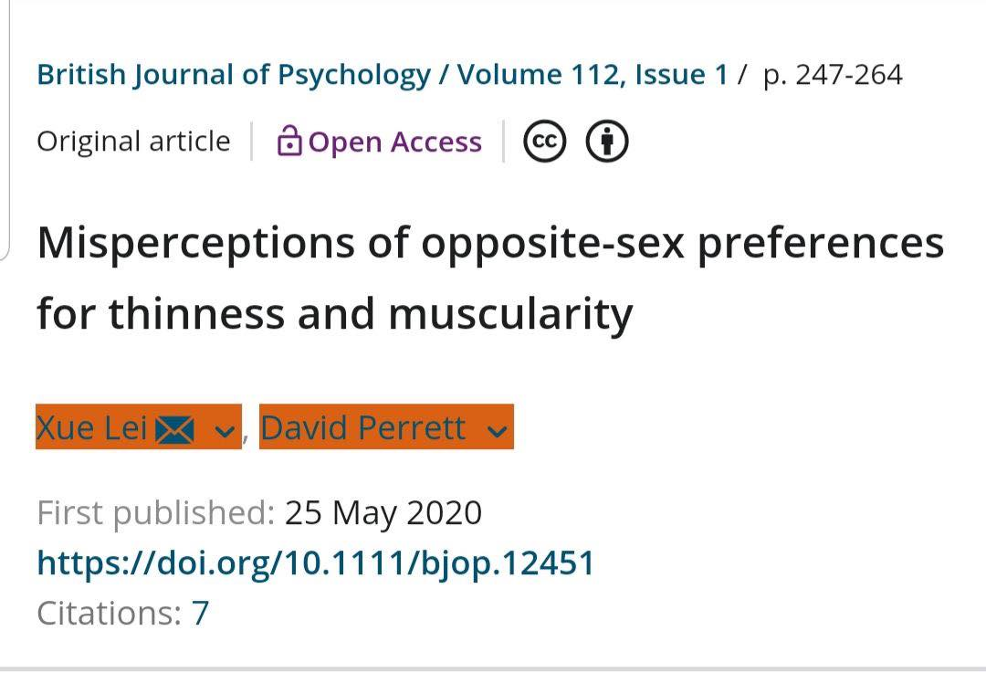986x694 pixels.
Task: Click the horizontal divider below Citations
Action: [493, 668]
